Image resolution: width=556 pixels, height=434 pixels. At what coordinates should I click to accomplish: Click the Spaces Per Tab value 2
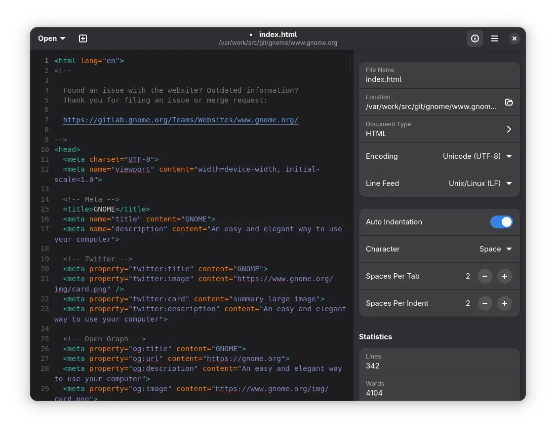468,276
